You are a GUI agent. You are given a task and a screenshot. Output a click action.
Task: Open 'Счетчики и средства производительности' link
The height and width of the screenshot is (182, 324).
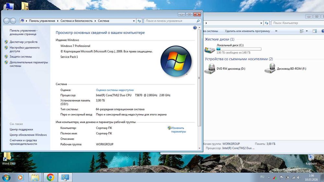point(23,142)
